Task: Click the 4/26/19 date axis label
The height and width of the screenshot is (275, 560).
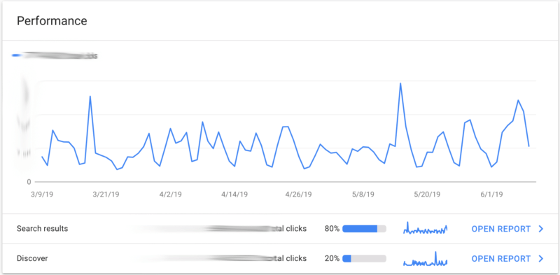Action: pos(299,195)
